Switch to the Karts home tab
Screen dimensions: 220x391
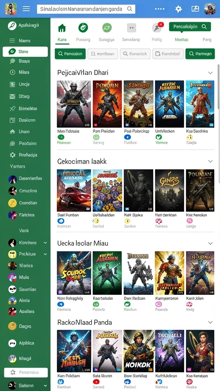(62, 32)
